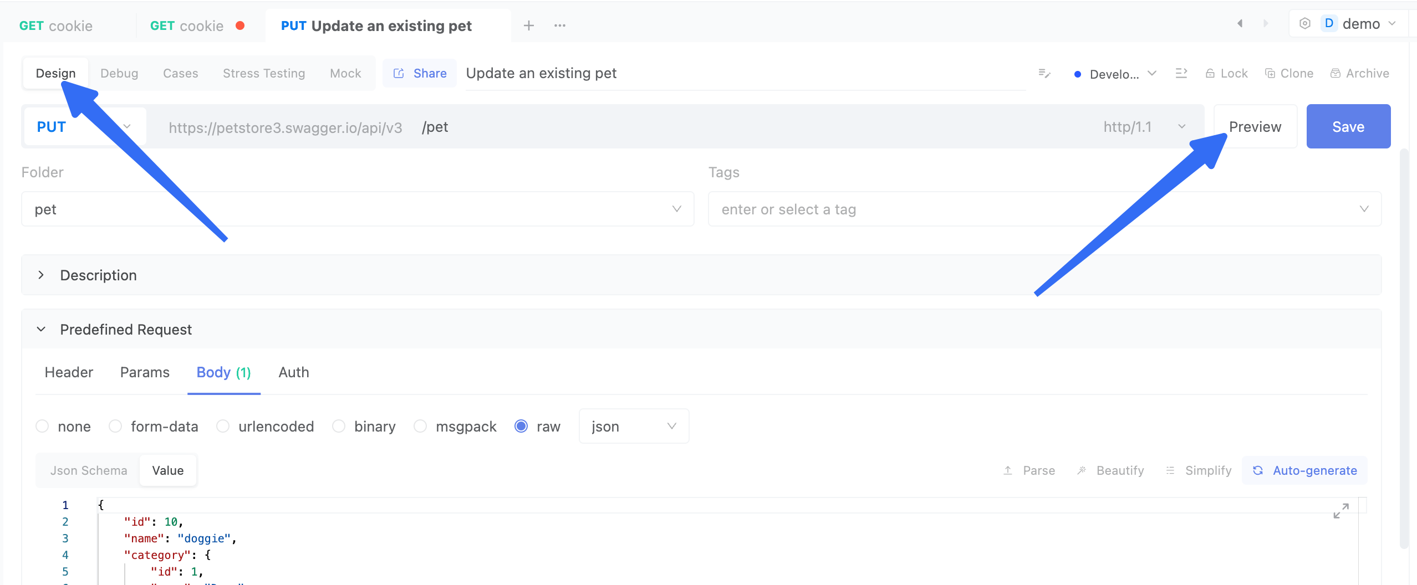Image resolution: width=1417 pixels, height=585 pixels.
Task: Open the Header request tab
Action: [x=69, y=372]
